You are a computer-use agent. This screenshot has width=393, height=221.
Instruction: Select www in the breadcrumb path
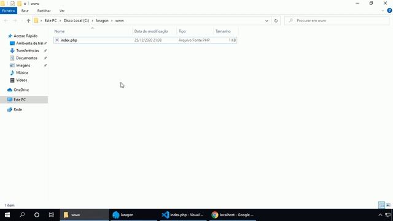click(120, 21)
